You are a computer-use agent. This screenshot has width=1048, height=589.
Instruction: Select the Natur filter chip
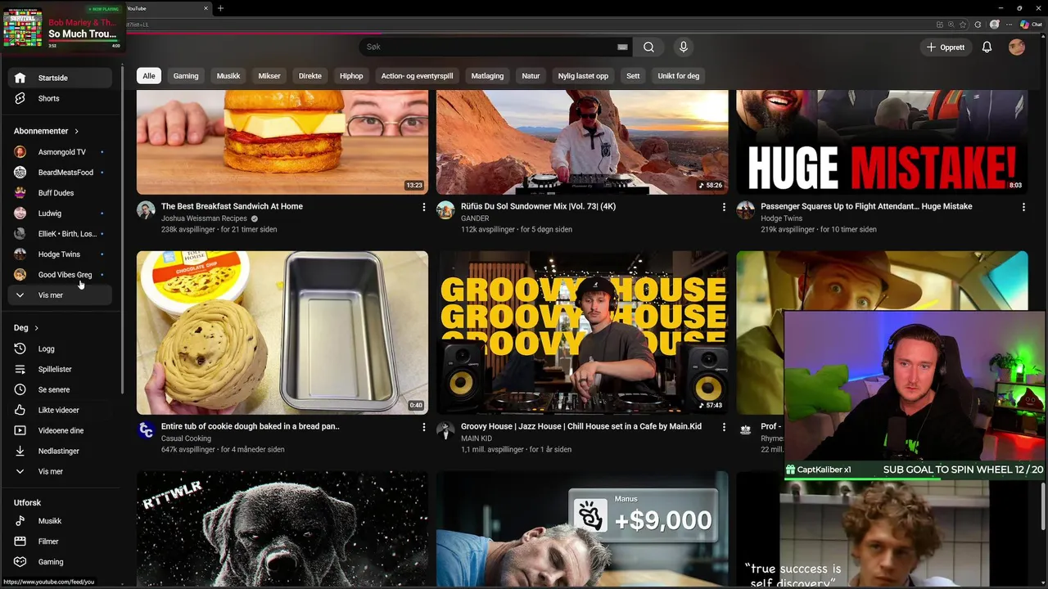click(x=531, y=76)
